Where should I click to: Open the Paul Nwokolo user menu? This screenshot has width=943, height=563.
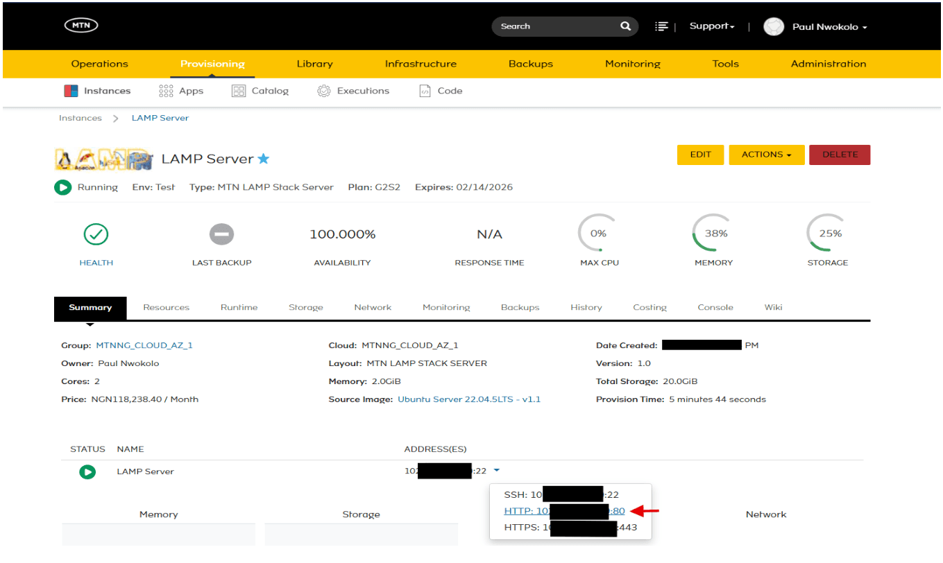pos(830,27)
